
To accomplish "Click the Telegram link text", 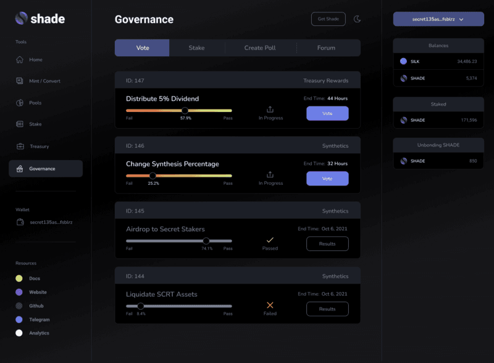I will tap(40, 320).
